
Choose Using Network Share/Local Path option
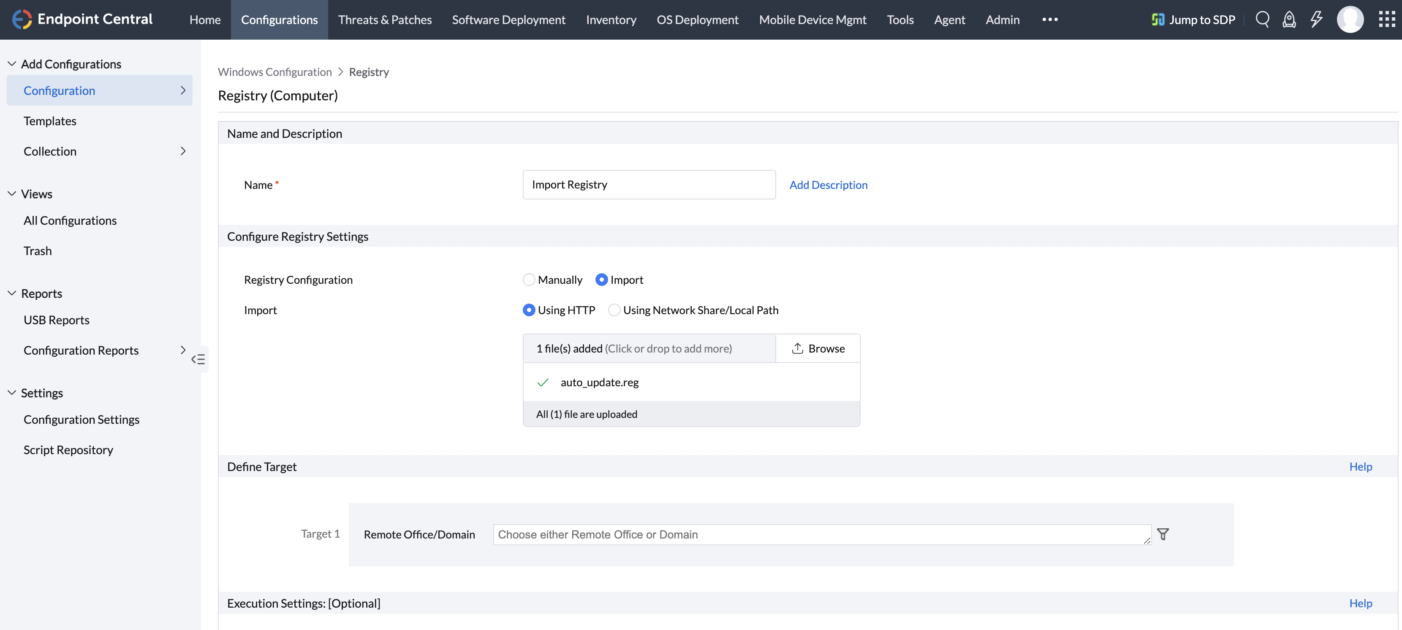[x=614, y=310]
